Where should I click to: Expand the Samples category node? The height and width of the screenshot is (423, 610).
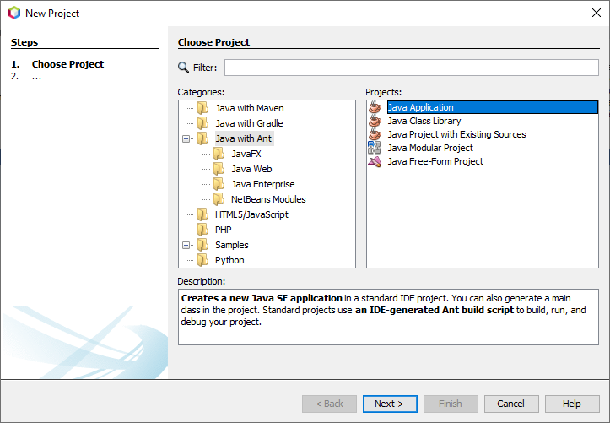186,245
